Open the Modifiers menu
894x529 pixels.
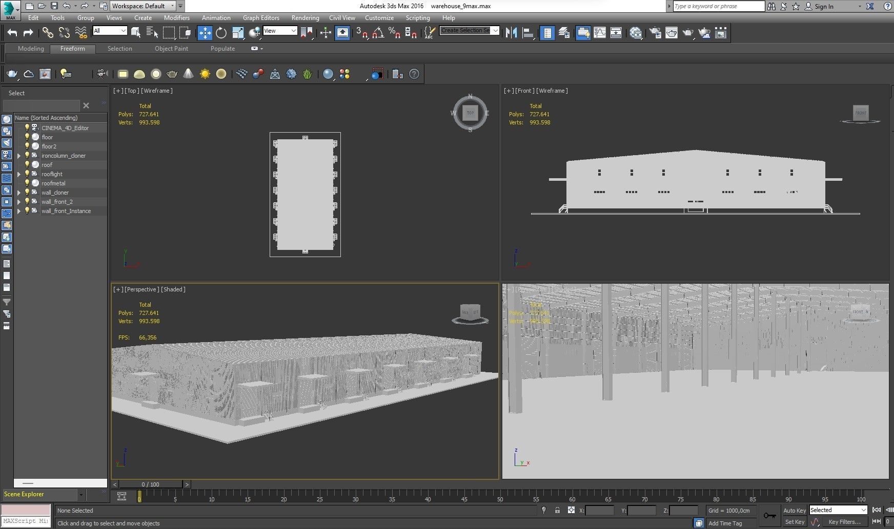177,17
